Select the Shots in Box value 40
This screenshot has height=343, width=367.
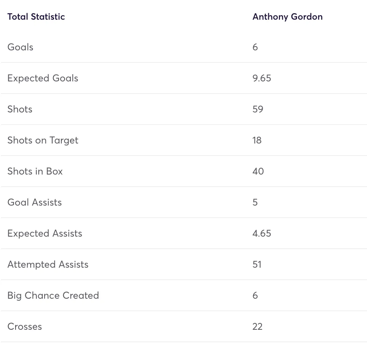click(x=258, y=171)
